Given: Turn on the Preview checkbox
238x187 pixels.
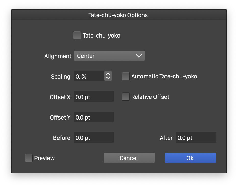Looking at the screenshot, I should (x=28, y=158).
